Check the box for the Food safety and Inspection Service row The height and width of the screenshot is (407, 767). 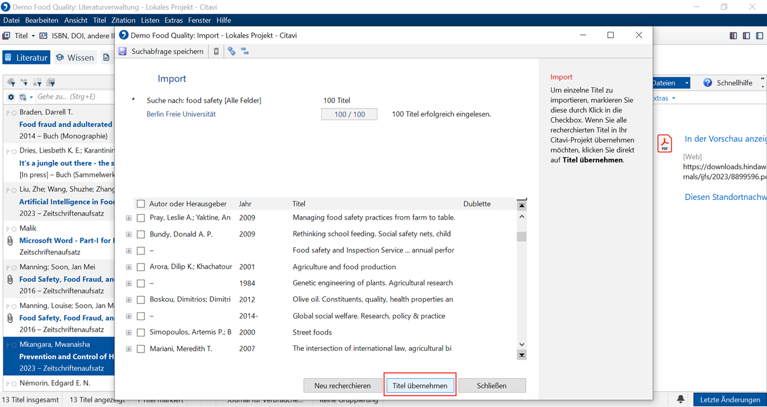pos(141,251)
